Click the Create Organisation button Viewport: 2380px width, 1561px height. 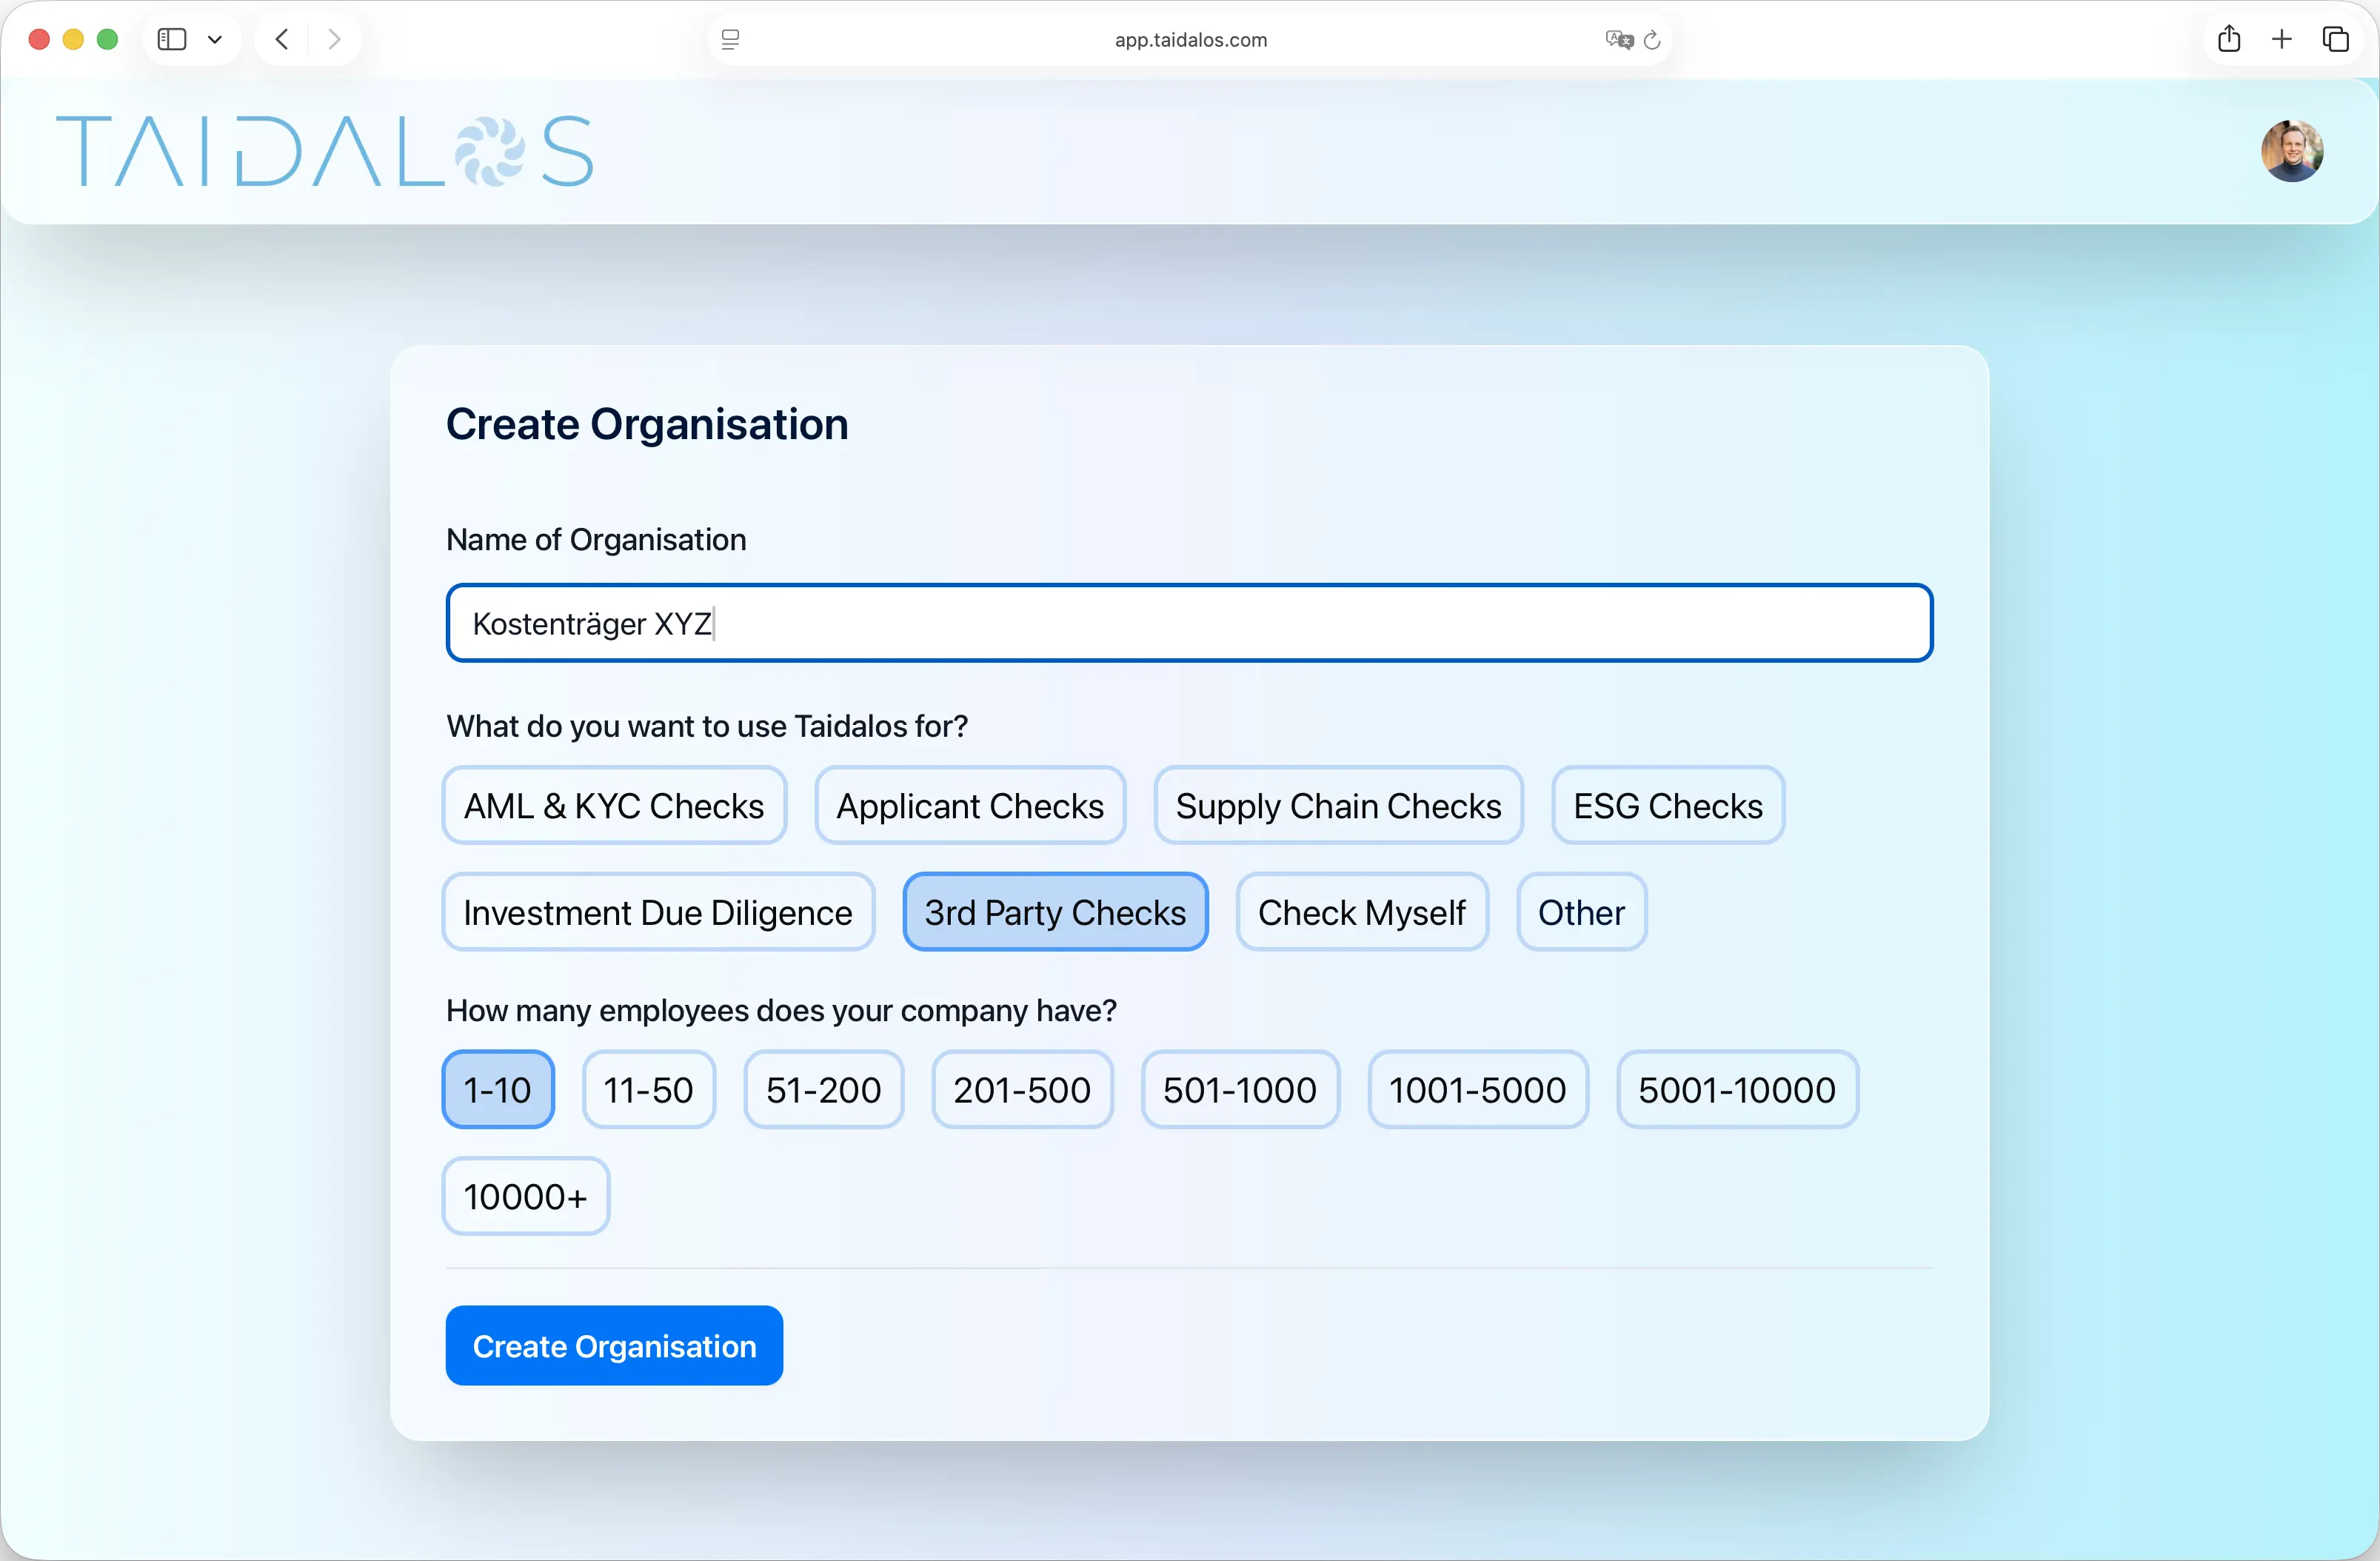click(x=613, y=1345)
